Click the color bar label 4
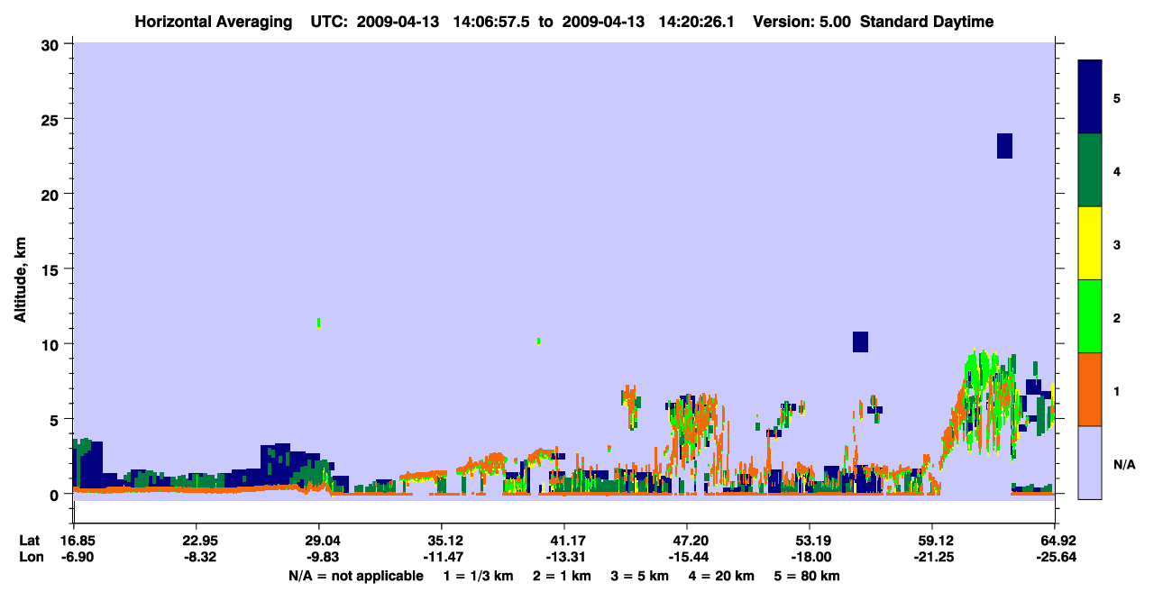The width and height of the screenshot is (1172, 601). coord(1117,170)
